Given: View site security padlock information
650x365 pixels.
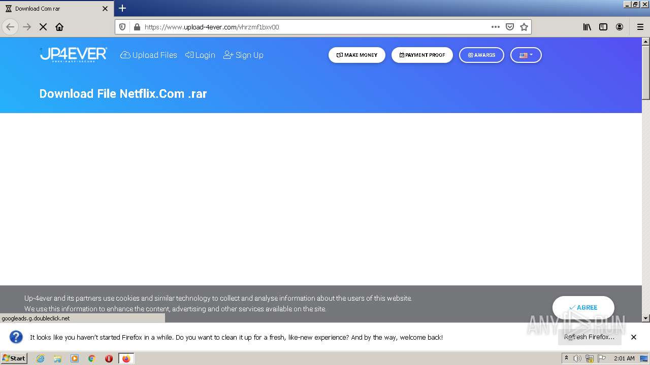Looking at the screenshot, I should coord(136,27).
